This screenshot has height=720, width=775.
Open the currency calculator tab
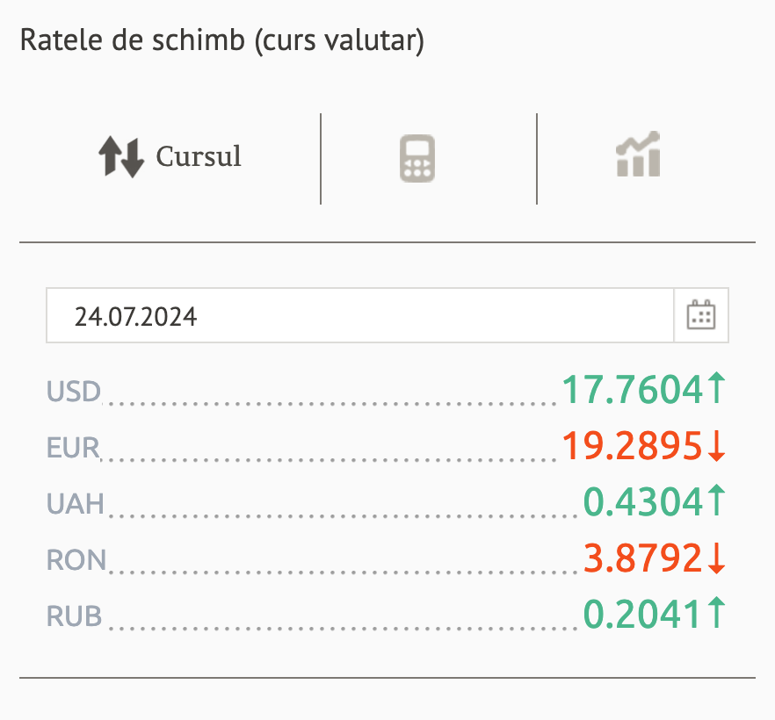coord(417,159)
